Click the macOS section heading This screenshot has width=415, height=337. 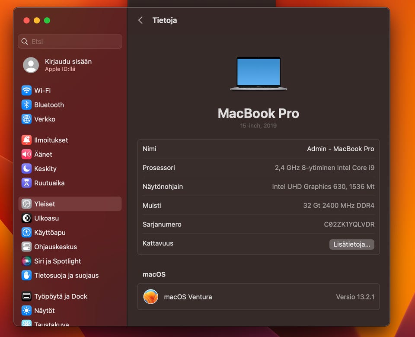tap(154, 274)
